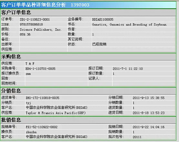Viewport: 179px width, 142px height.
Task: Select supplier Taylor & Francis Asia Pacific(GBP)
Action: pyautogui.click(x=56, y=113)
